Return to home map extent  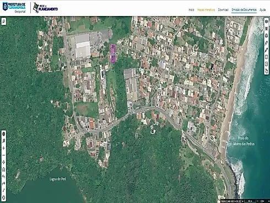pyautogui.click(x=4, y=169)
